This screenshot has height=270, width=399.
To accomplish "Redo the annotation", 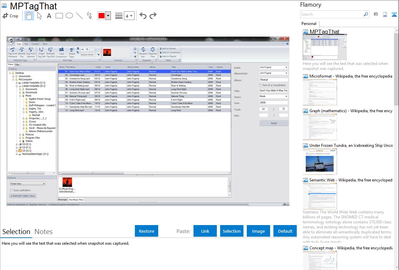I will [153, 16].
